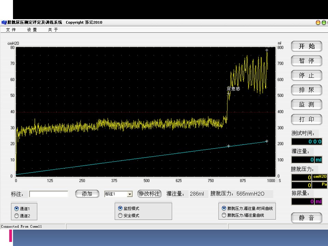Image resolution: width=328 pixels, height=246 pixels.
Task: Click the 开始 (Start) button
Action: pyautogui.click(x=306, y=46)
